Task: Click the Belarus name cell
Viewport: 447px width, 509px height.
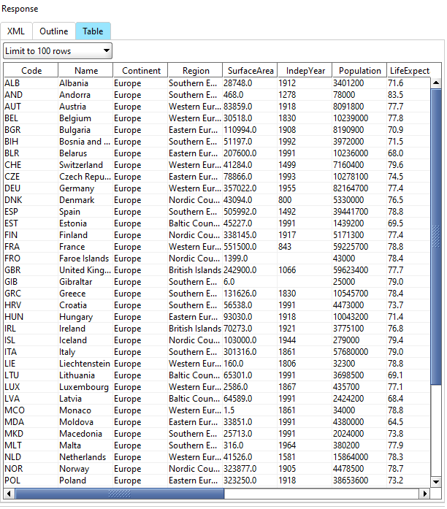Action: [85, 153]
